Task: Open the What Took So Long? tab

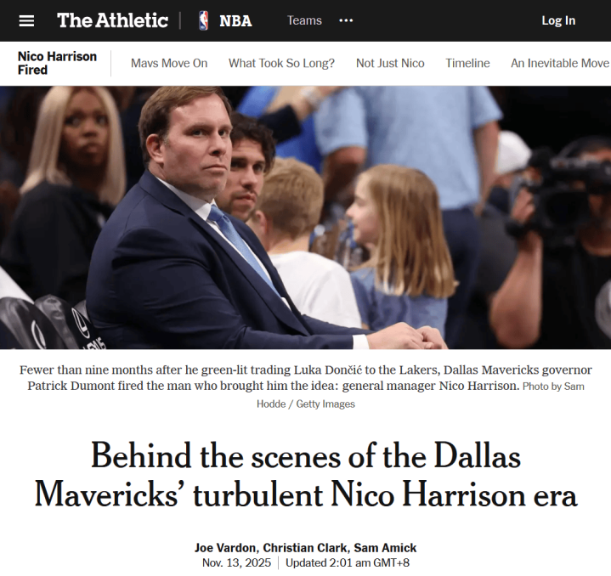Action: (281, 63)
